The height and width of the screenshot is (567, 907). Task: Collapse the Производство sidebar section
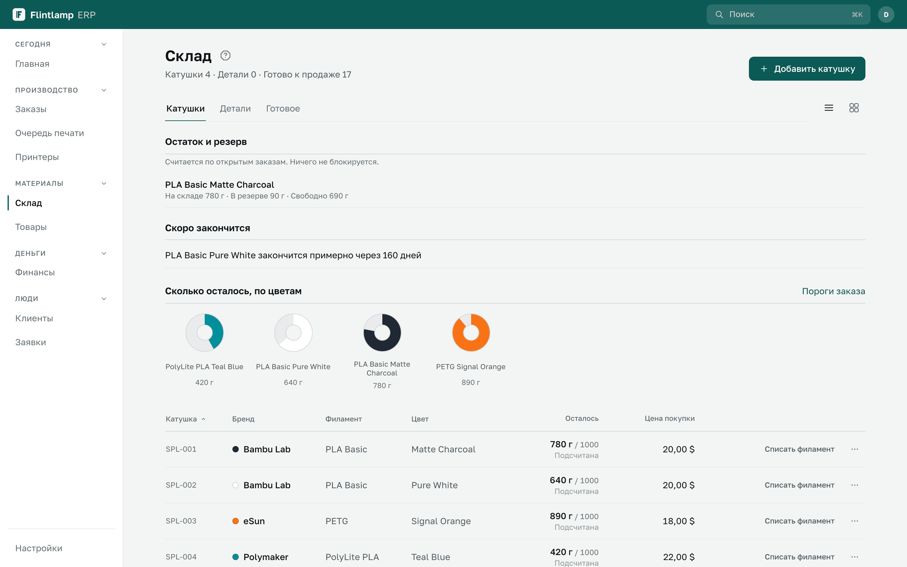104,90
